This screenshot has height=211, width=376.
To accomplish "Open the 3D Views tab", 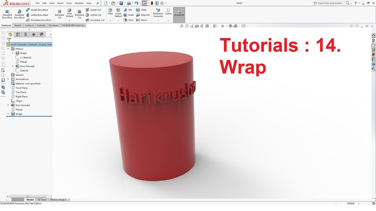I will click(x=42, y=200).
